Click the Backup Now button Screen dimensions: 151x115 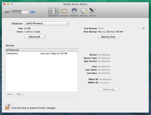(109, 37)
